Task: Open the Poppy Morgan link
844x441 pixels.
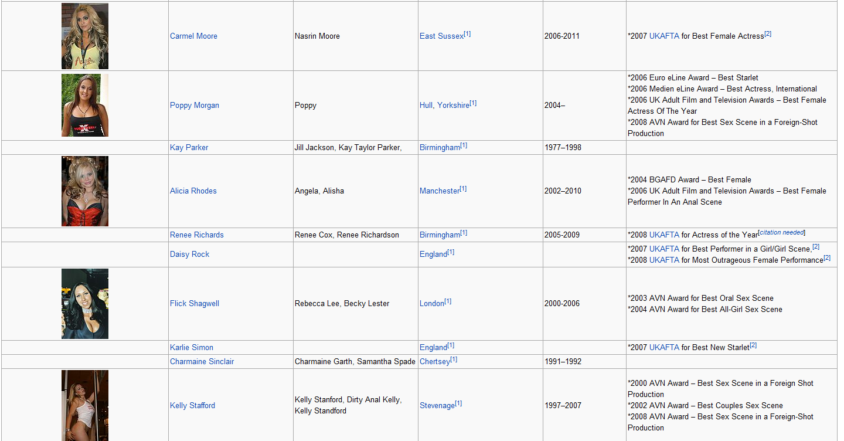Action: tap(194, 106)
